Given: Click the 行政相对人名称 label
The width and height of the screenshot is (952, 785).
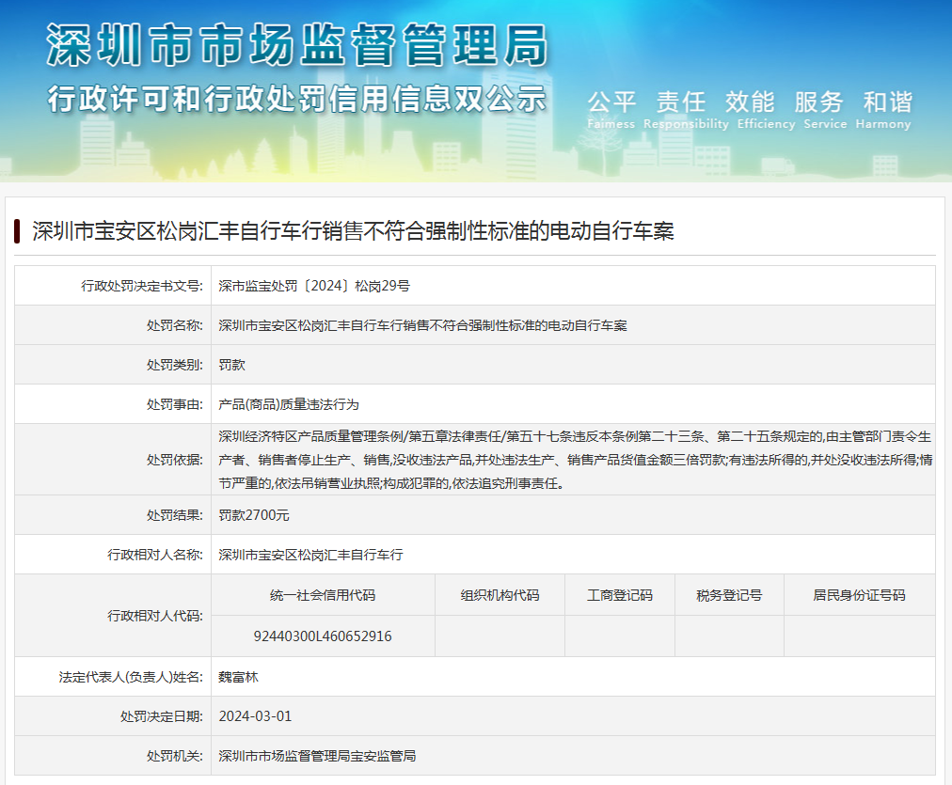Looking at the screenshot, I should pos(155,555).
